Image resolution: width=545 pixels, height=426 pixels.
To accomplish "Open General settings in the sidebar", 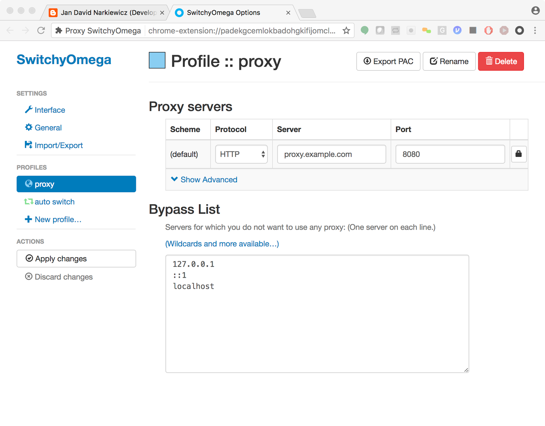I will [48, 128].
